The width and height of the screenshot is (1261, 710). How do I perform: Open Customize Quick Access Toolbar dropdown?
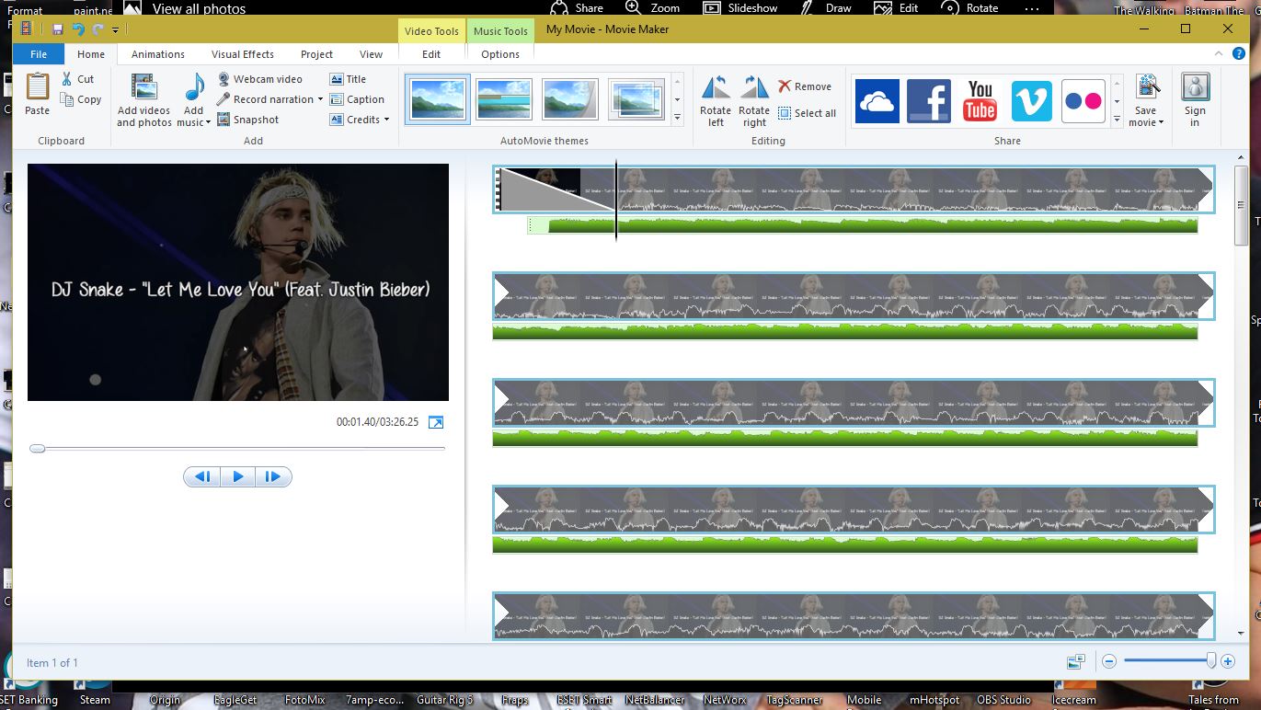tap(115, 29)
